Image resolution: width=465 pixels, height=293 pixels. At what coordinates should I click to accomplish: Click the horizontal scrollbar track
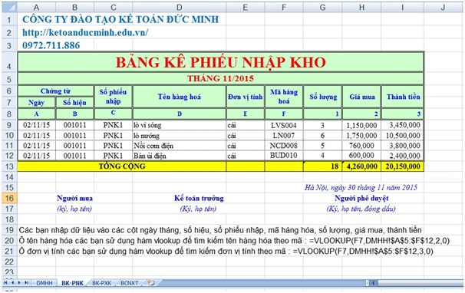click(x=420, y=283)
